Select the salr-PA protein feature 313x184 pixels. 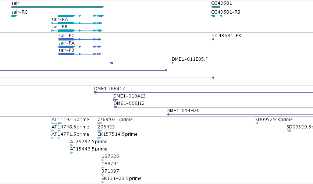(80, 47)
